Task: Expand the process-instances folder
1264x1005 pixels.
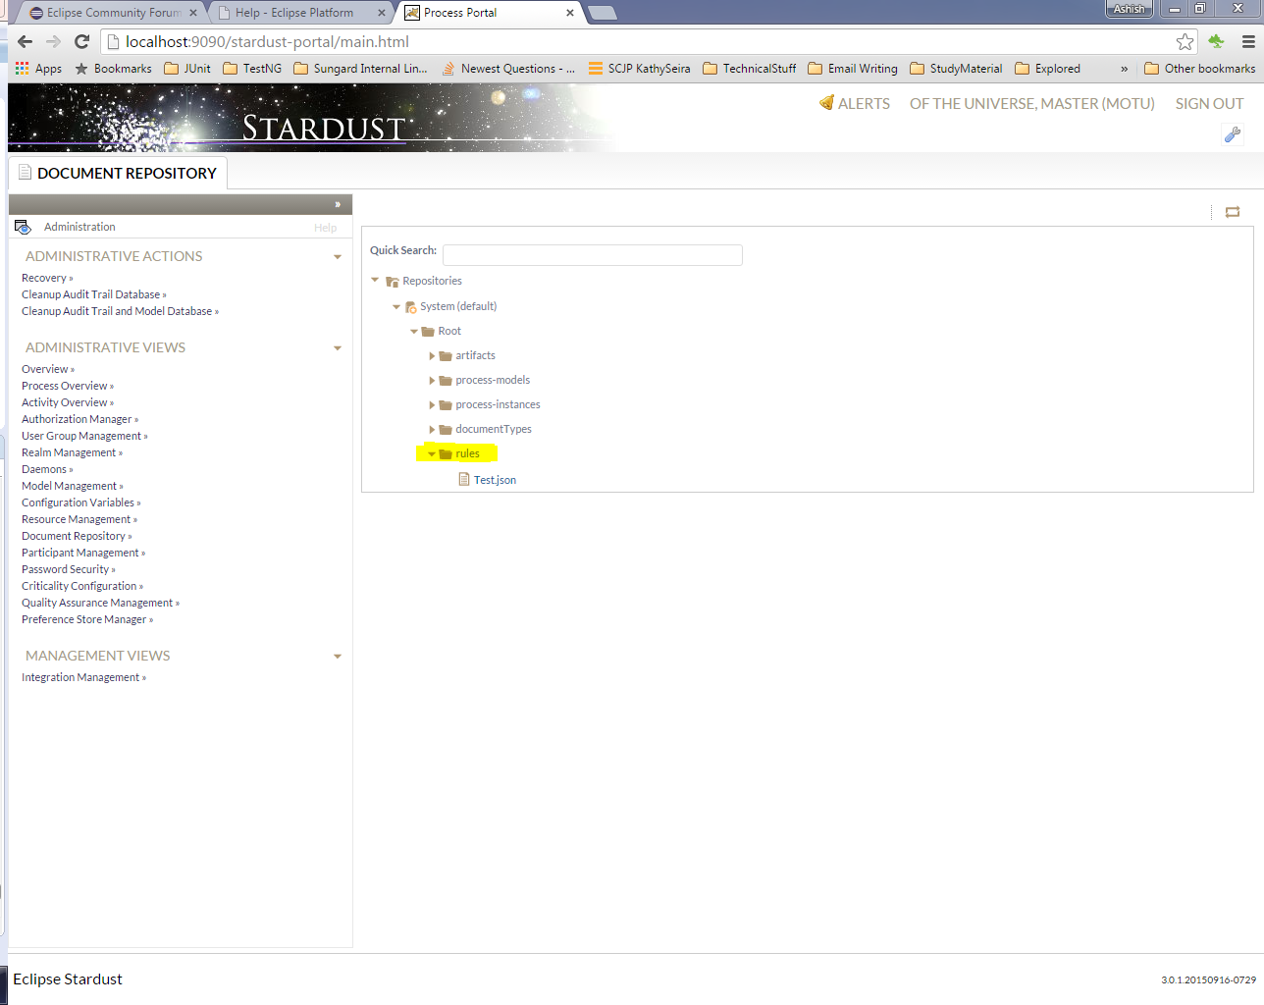Action: (432, 405)
